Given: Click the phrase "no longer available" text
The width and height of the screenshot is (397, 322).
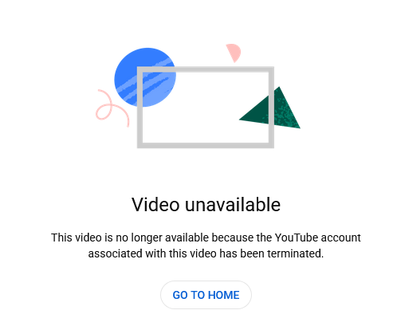Looking at the screenshot, I should click(162, 238).
